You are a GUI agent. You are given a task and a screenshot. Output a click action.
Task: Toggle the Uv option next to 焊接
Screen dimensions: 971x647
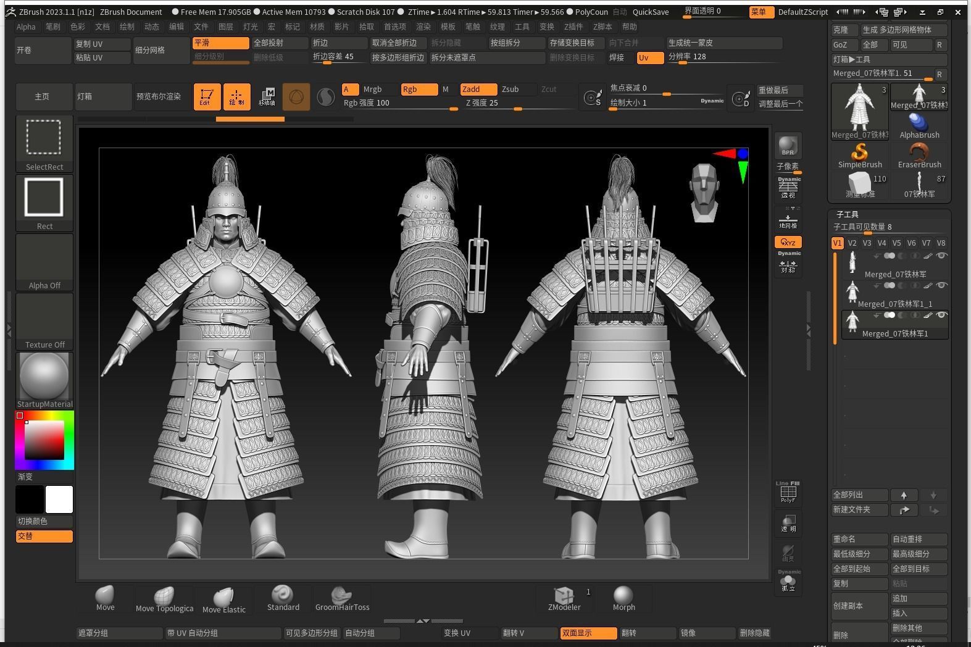(649, 57)
